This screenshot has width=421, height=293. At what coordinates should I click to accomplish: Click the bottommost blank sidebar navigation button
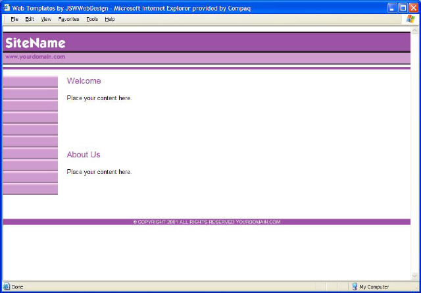[x=30, y=190]
